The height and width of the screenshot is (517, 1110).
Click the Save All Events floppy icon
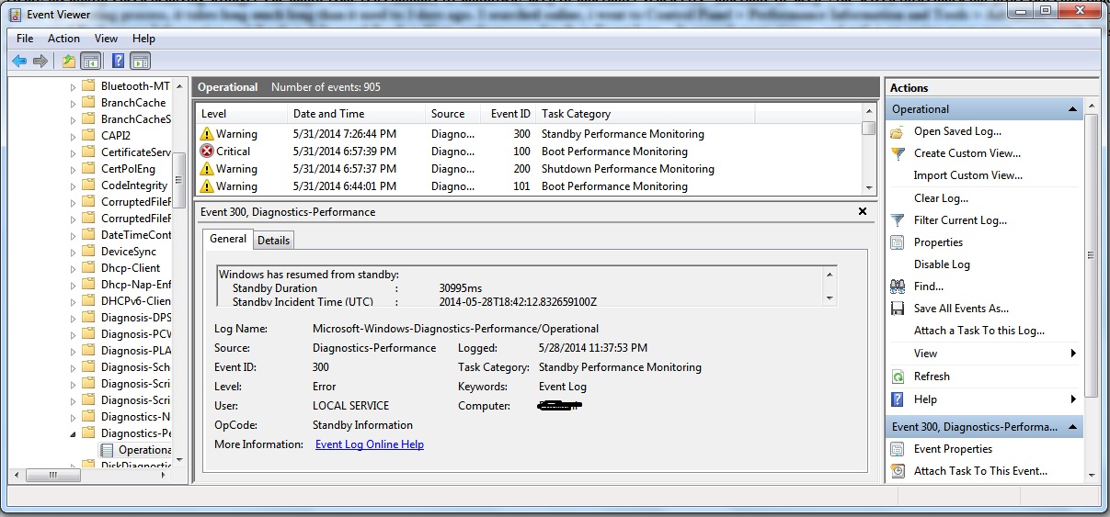pos(898,309)
